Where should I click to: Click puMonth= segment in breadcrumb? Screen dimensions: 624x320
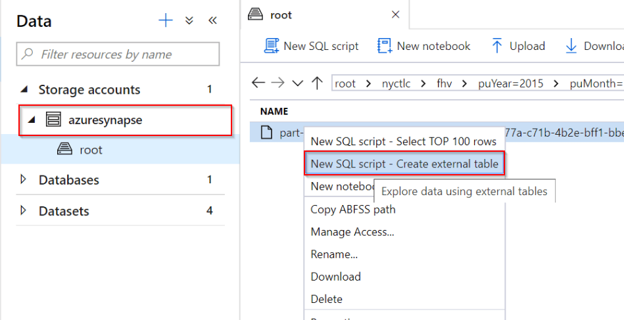pyautogui.click(x=596, y=83)
